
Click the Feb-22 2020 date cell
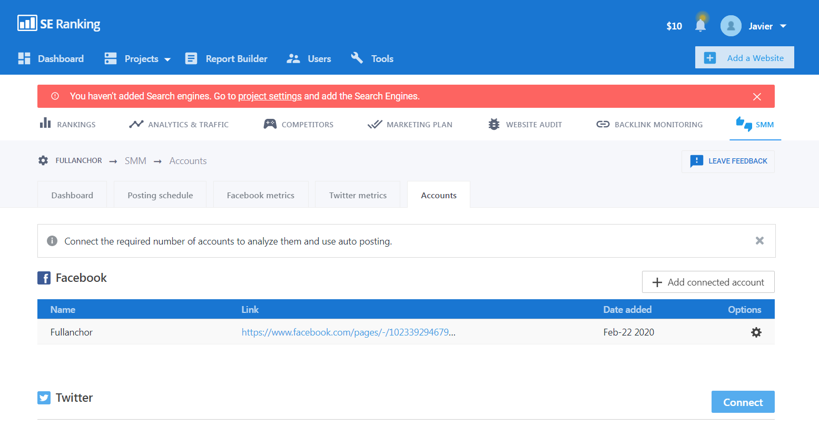pyautogui.click(x=629, y=332)
